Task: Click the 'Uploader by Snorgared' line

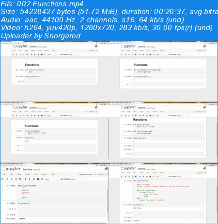Action: 41,36
